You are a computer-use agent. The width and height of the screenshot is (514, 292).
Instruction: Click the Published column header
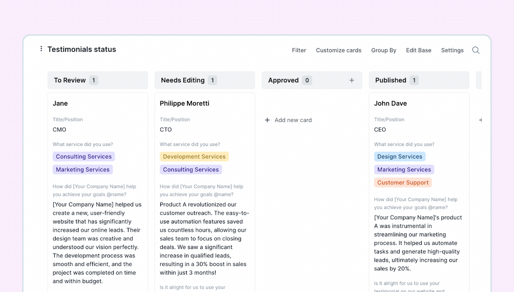point(391,80)
